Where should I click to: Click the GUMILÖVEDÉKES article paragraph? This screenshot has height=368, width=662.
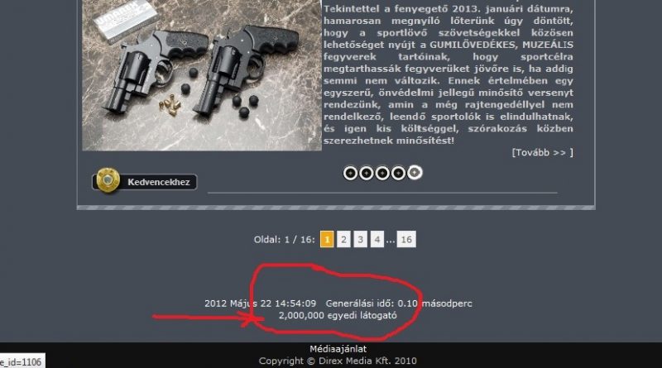point(449,74)
